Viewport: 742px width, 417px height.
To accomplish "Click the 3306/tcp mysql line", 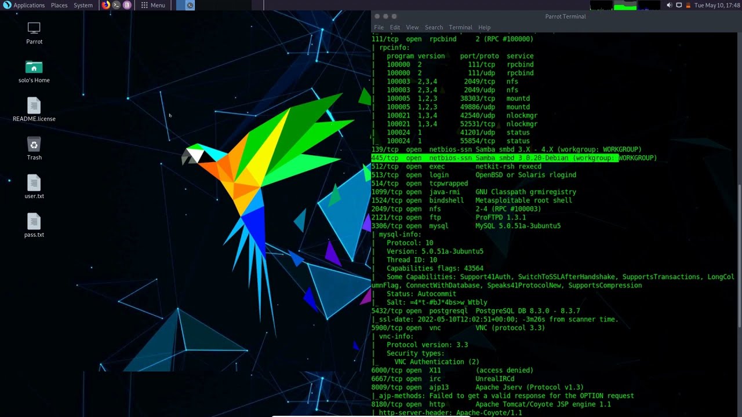I will pos(466,226).
